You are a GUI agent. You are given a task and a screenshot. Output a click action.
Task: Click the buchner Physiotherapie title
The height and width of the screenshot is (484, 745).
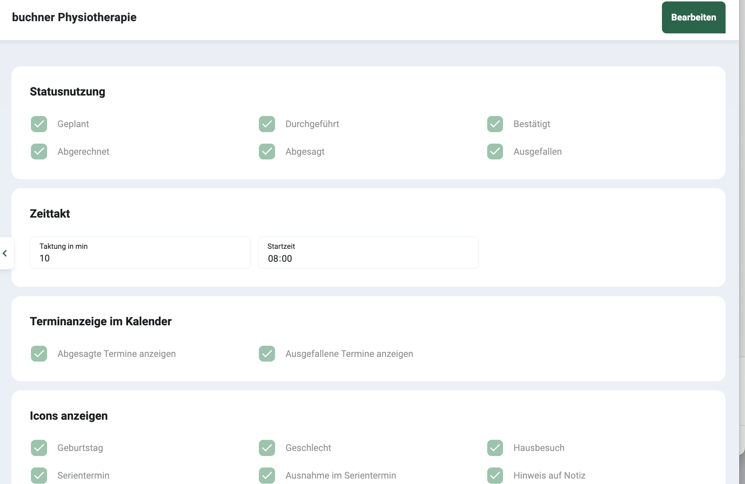click(74, 17)
